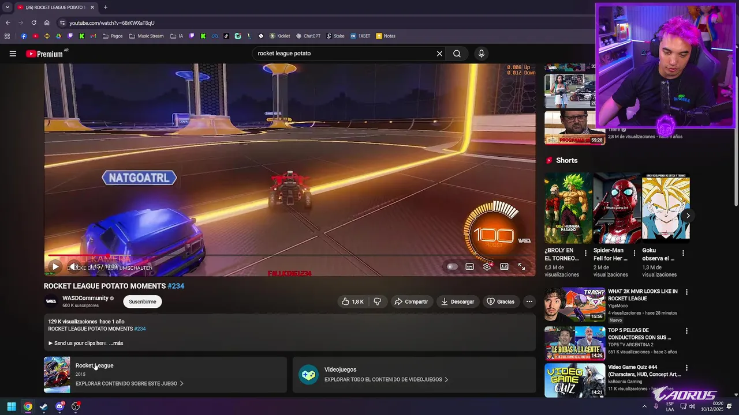Viewport: 739px width, 415px height.
Task: Send thanks with Gracias button
Action: coord(501,301)
